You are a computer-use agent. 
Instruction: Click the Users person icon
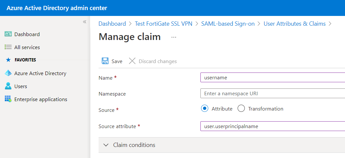pyautogui.click(x=8, y=86)
